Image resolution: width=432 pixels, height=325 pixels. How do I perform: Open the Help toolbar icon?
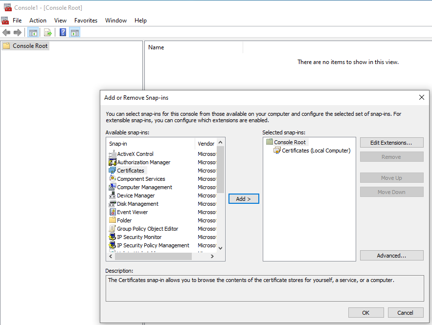[63, 32]
